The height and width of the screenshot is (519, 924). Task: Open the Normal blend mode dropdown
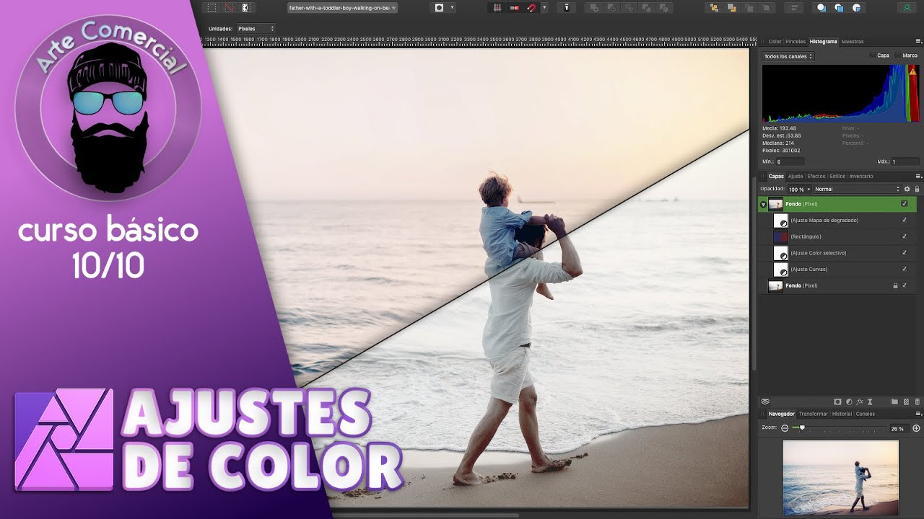tap(858, 189)
